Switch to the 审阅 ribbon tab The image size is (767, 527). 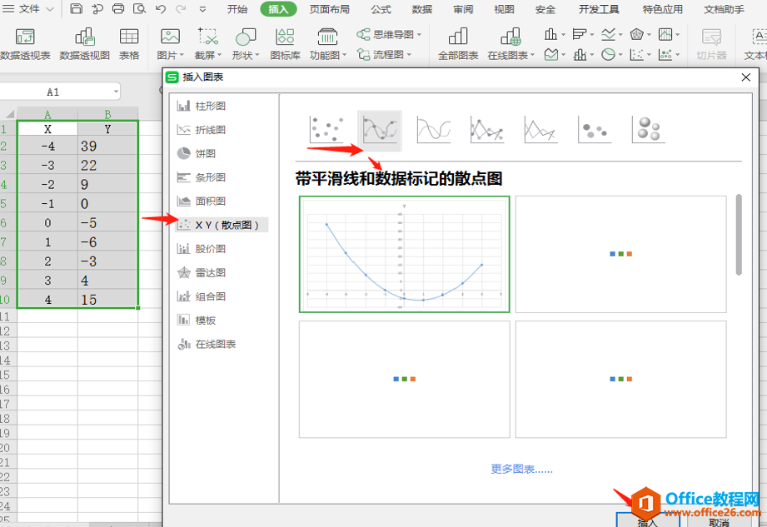pyautogui.click(x=463, y=9)
